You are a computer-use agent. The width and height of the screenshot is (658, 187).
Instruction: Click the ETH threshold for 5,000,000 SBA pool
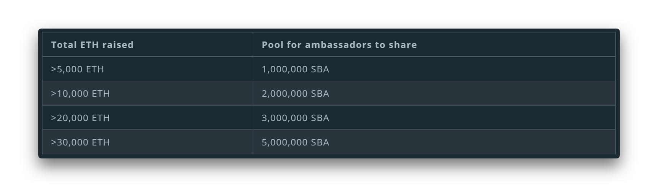click(x=80, y=142)
